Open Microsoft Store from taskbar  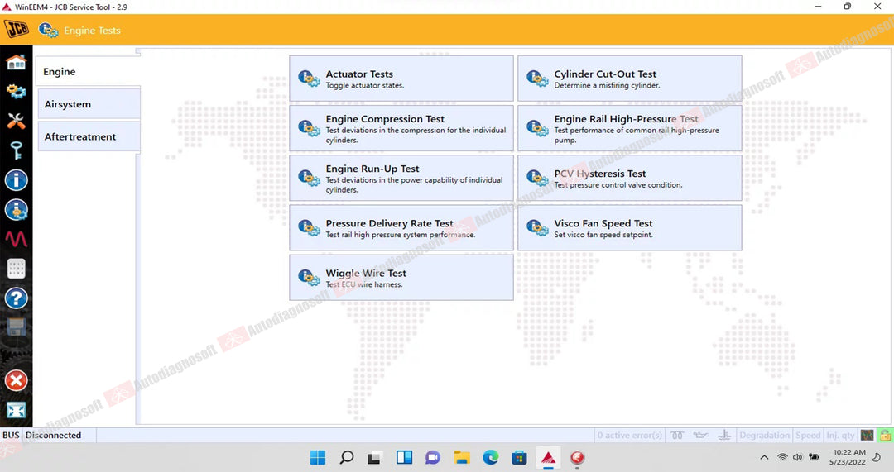point(519,457)
